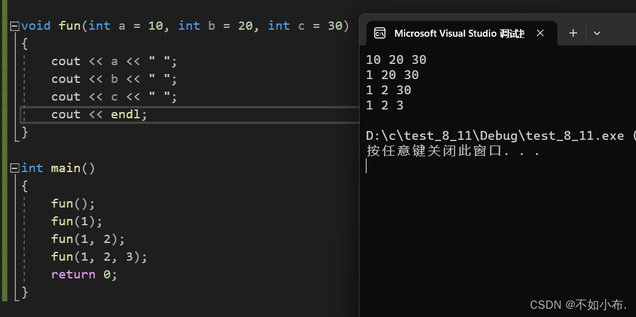
Task: Collapse the fun function code block
Action: coord(15,26)
